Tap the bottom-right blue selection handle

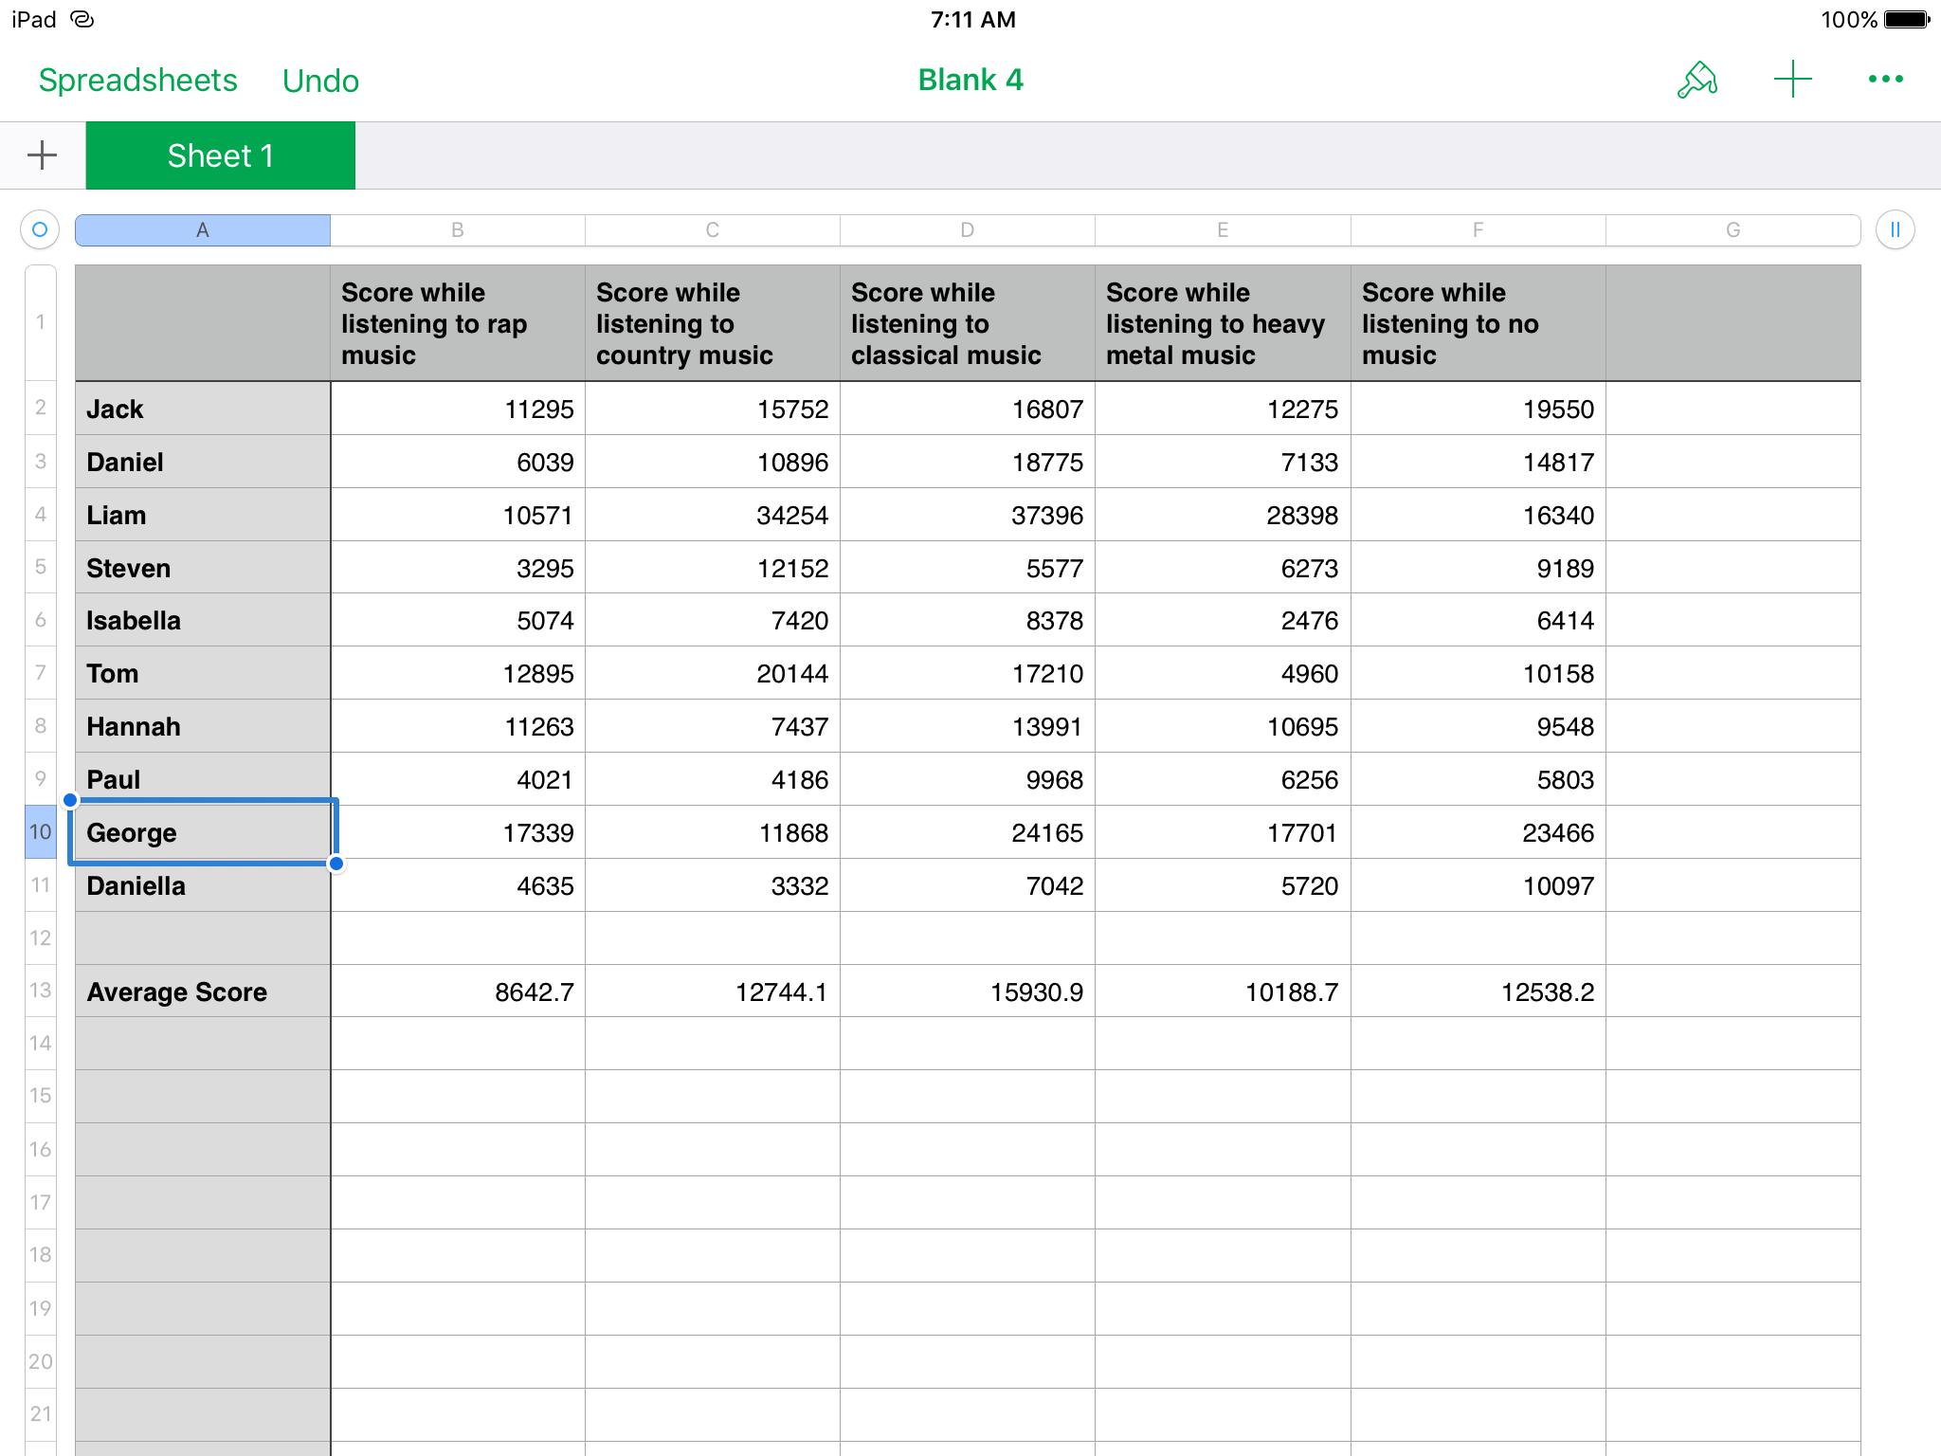click(336, 864)
